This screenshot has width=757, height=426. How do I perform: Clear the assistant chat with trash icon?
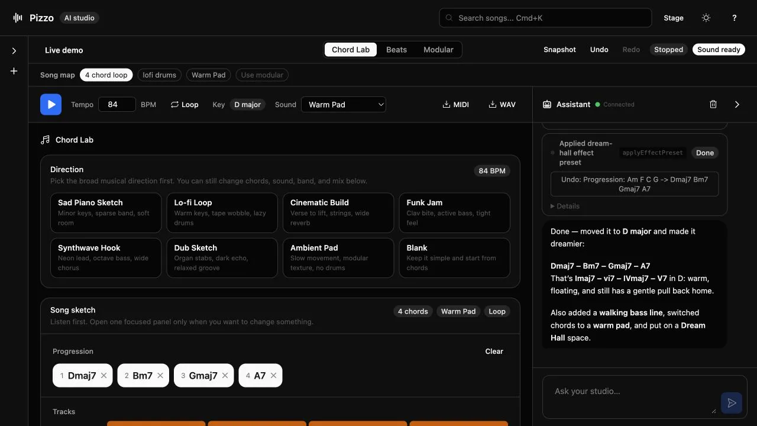pos(713,104)
